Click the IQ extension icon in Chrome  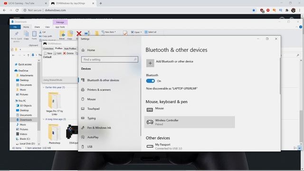point(281,10)
